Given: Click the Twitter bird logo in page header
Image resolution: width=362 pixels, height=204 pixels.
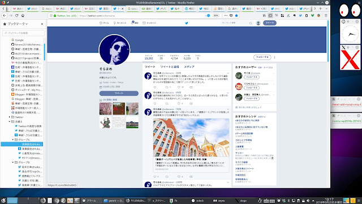Looking at the screenshot, I should (x=187, y=23).
